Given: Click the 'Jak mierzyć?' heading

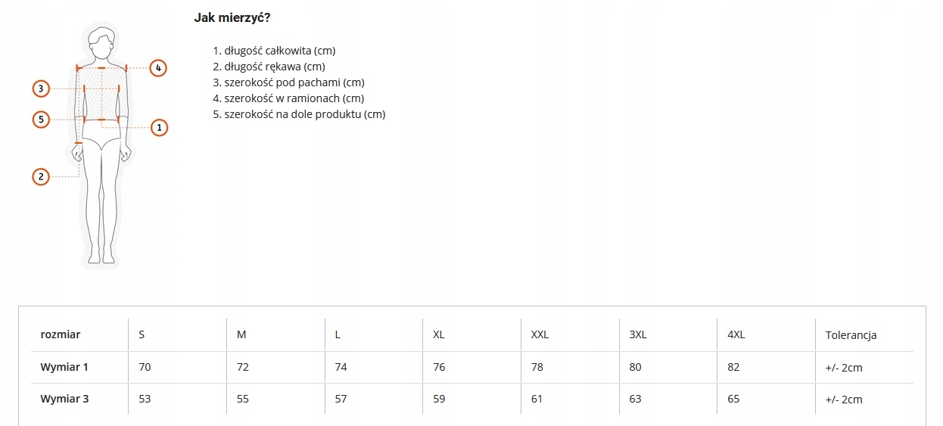Looking at the screenshot, I should (x=232, y=18).
